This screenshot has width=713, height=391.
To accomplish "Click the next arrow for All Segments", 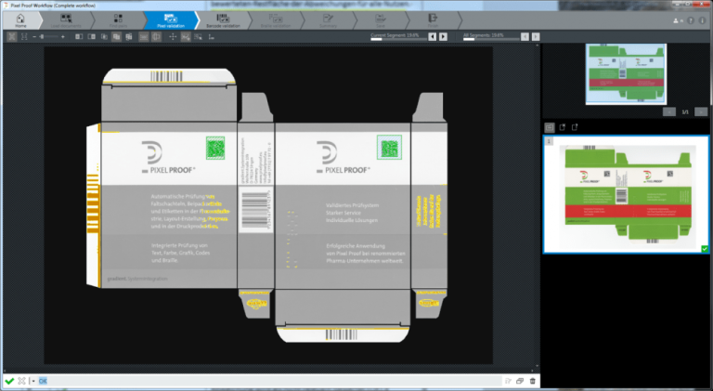I will [x=537, y=37].
